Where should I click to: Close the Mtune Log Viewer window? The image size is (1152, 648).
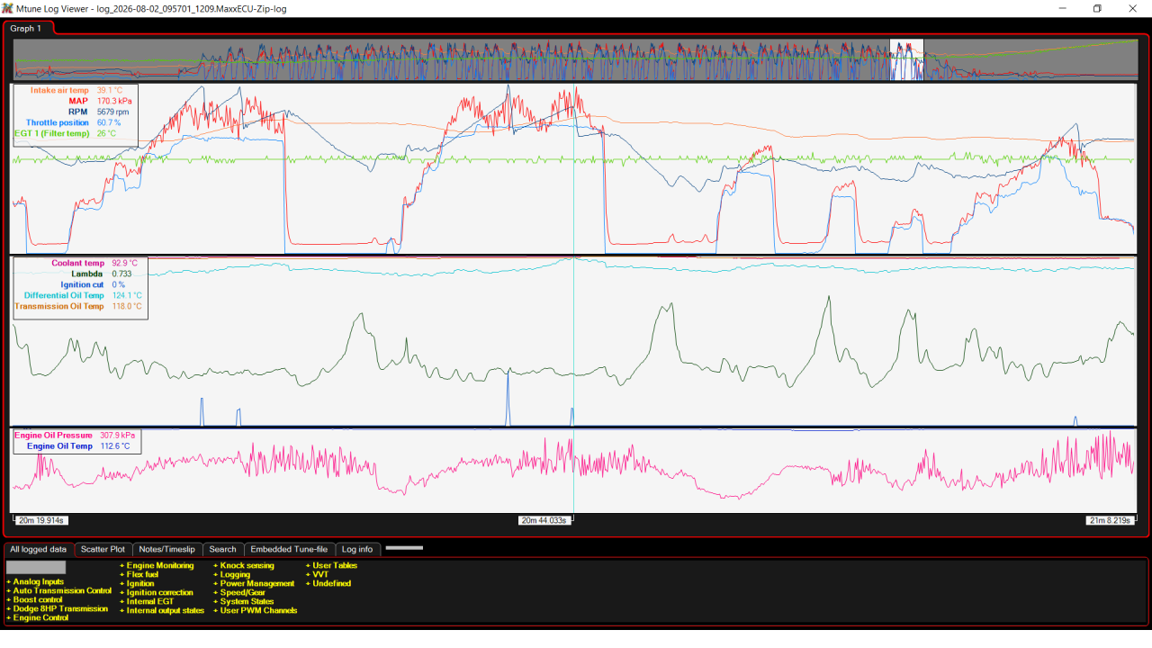(x=1132, y=8)
